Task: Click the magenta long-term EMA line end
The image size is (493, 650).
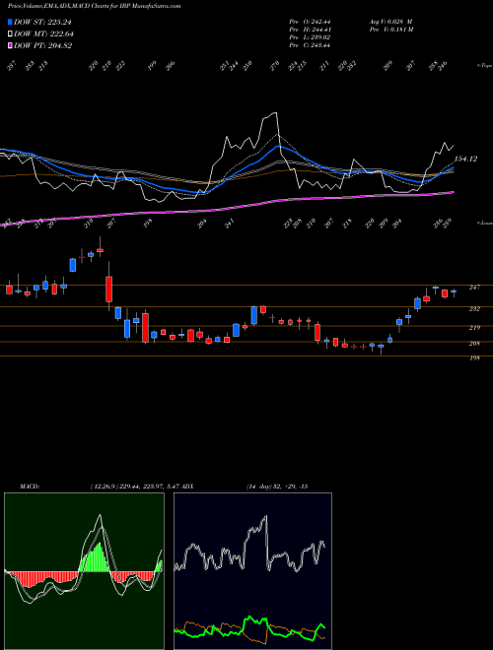Action: pos(452,192)
